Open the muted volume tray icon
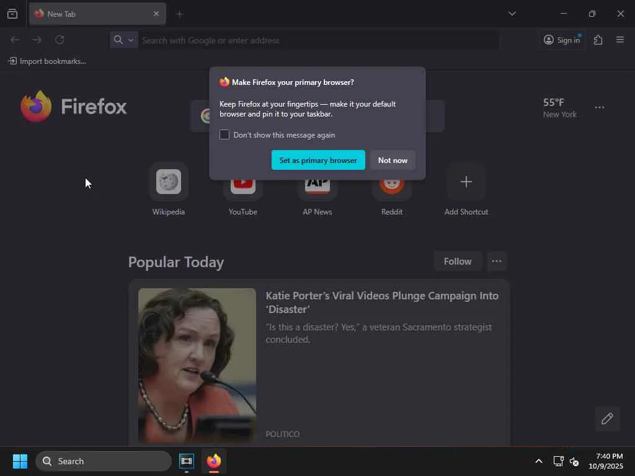The width and height of the screenshot is (635, 476). (x=574, y=461)
